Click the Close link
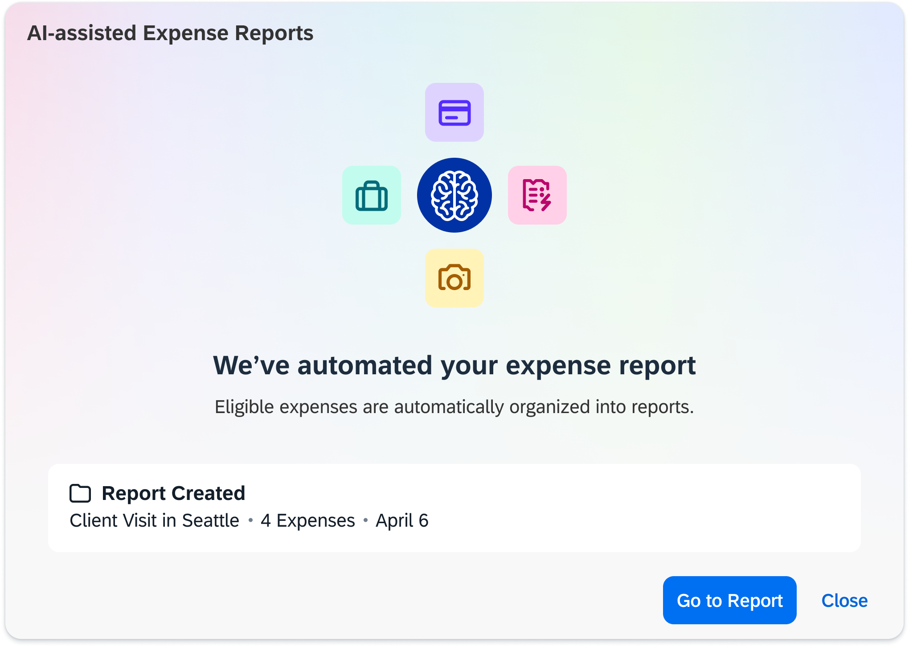The image size is (909, 647). 845,600
